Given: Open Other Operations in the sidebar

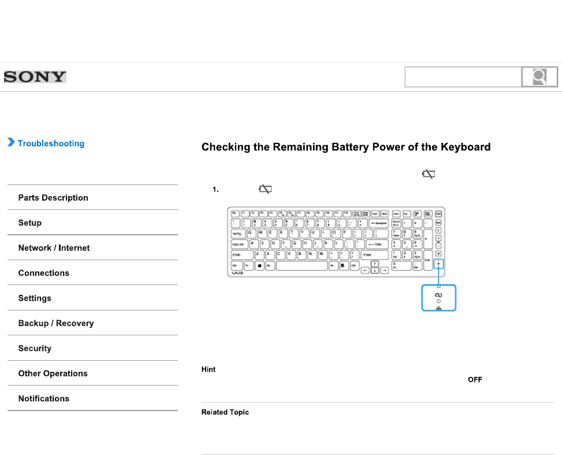Looking at the screenshot, I should pos(53,373).
